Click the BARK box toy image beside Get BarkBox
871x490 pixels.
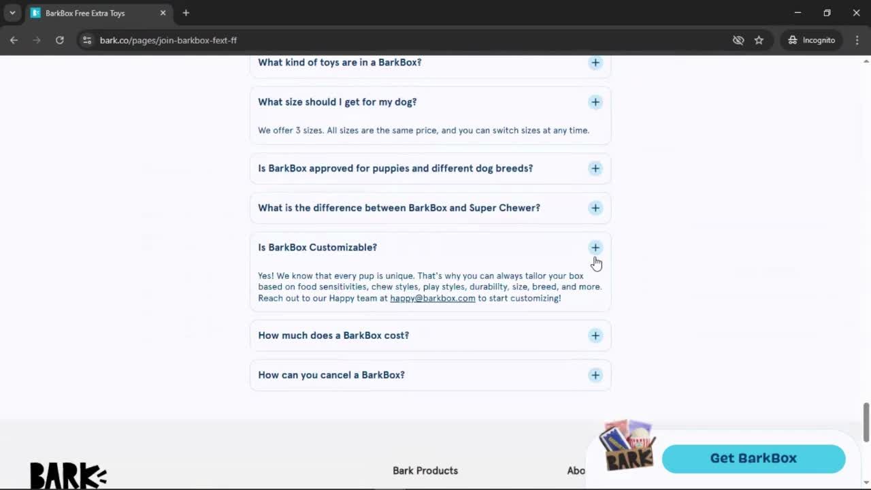(x=627, y=446)
